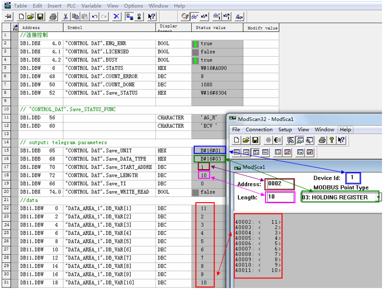The width and height of the screenshot is (383, 289).
Task: Open ModScan32 Connection menu
Action: [x=259, y=129]
